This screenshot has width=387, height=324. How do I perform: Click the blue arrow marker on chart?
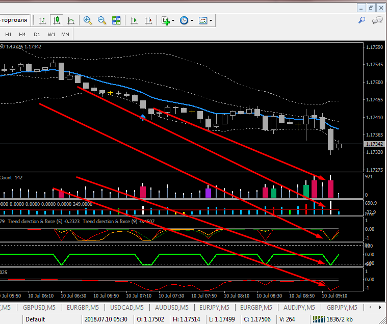143,118
